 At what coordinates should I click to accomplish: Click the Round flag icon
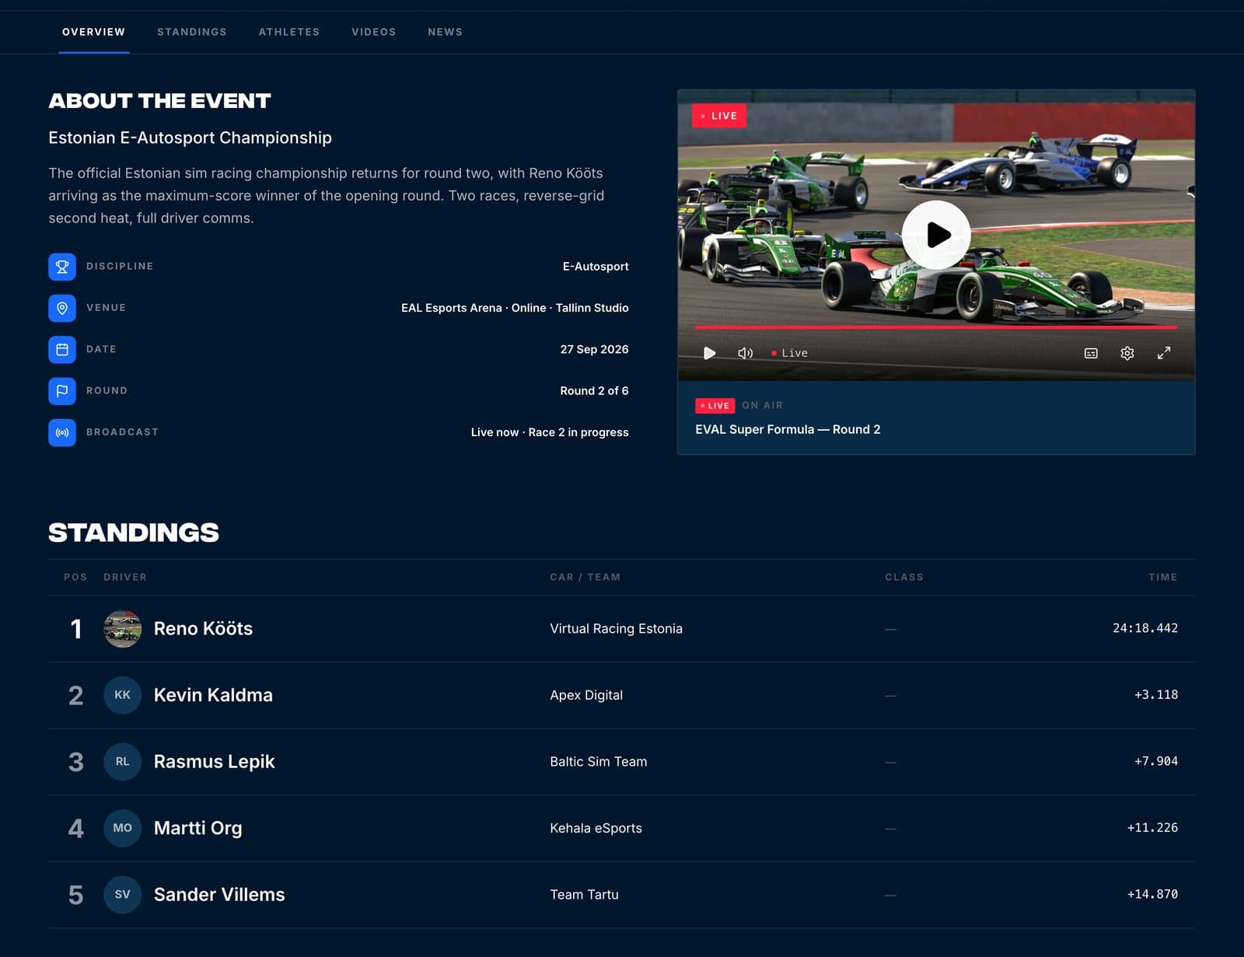(62, 390)
